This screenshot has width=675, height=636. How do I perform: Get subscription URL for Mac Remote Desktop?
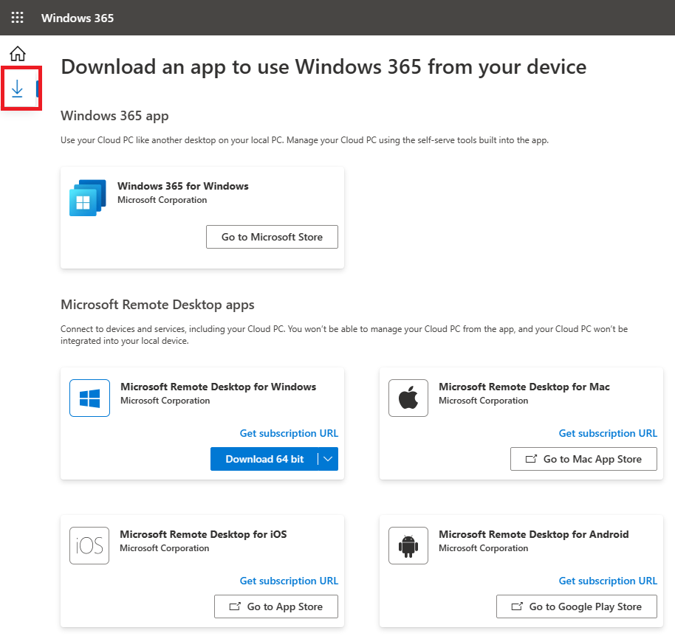click(608, 433)
